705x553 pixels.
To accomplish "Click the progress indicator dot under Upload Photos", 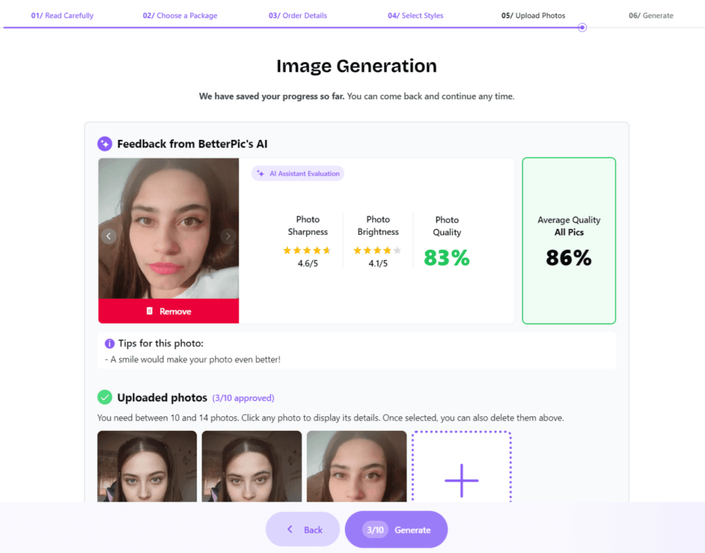I will click(x=582, y=27).
